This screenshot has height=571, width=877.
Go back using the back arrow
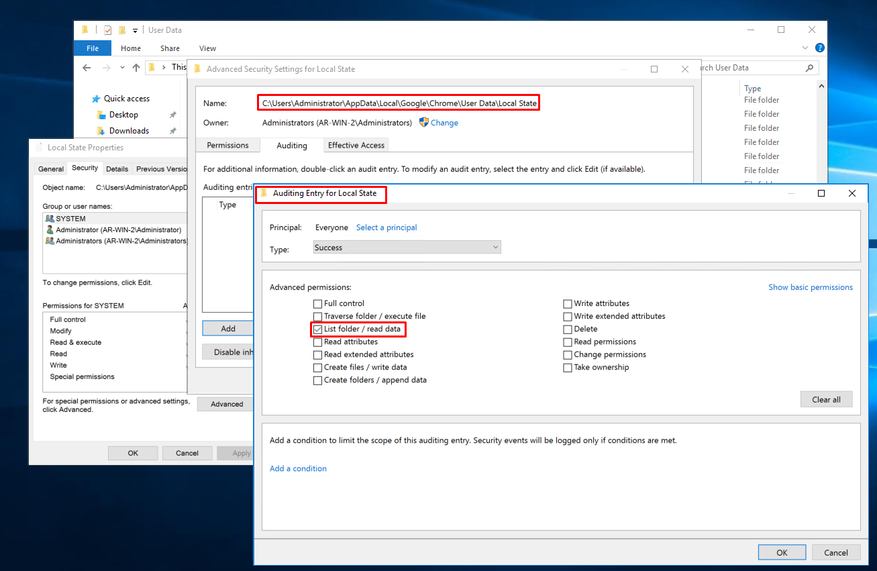[87, 67]
